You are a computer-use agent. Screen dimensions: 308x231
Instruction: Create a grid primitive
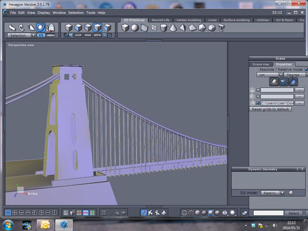pos(154,28)
